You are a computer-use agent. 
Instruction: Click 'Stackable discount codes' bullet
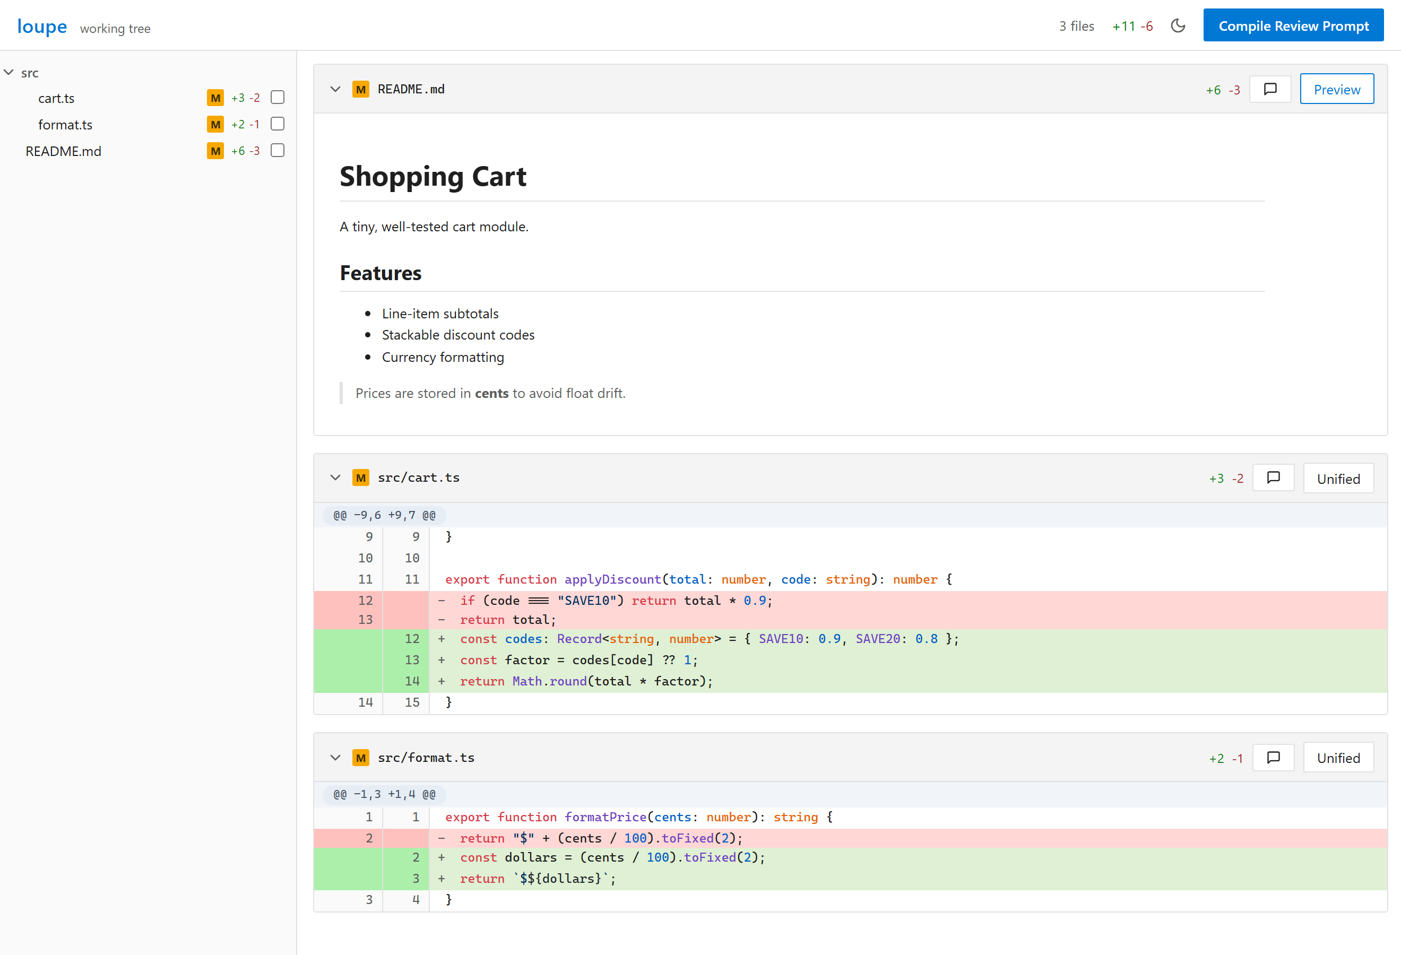458,335
